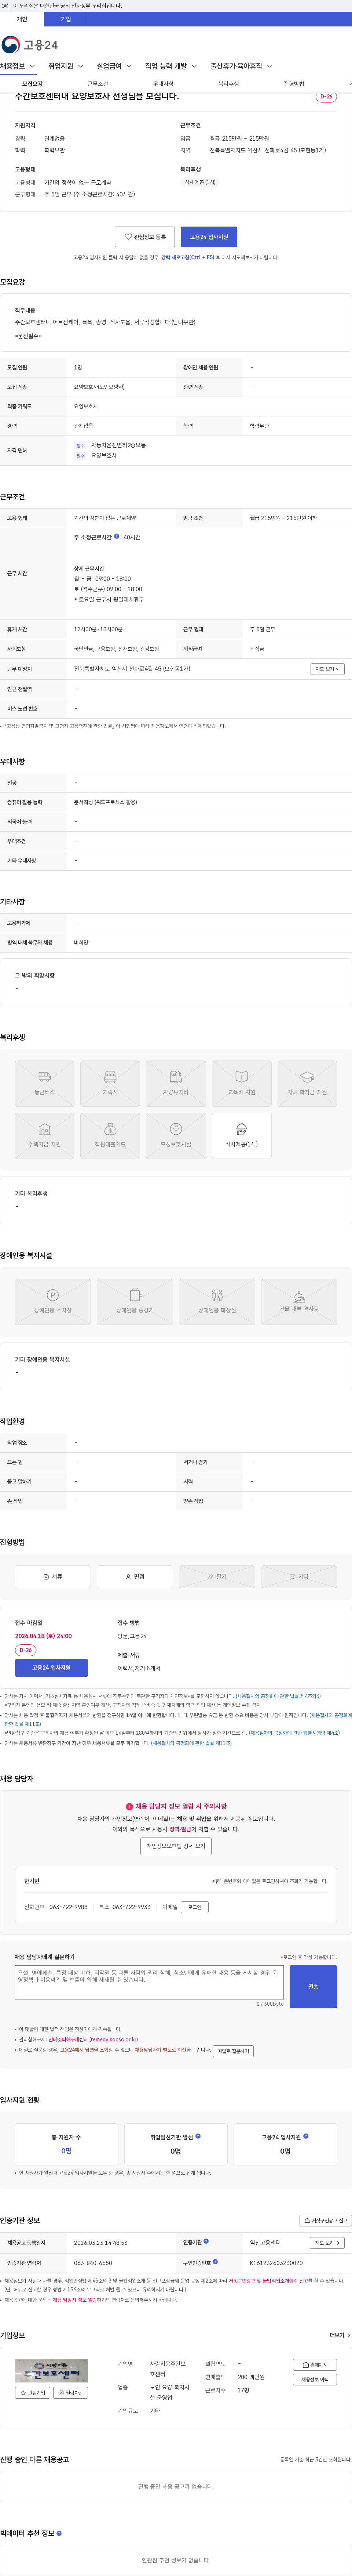Open 지도 보기 next to 근무 예정지
The width and height of the screenshot is (352, 2576).
click(327, 669)
